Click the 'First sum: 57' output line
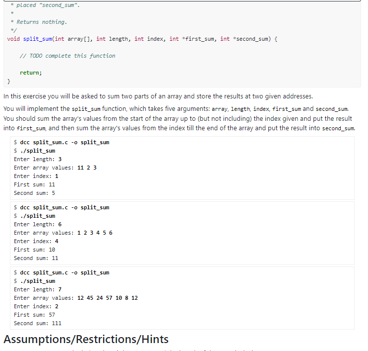This screenshot has width=368, height=351. (x=34, y=315)
